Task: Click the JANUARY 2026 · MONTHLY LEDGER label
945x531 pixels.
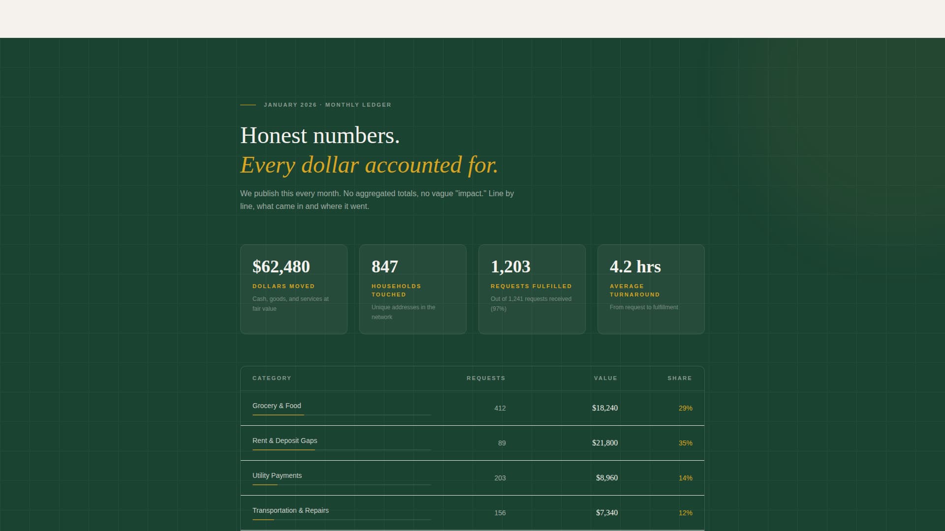Action: coord(327,105)
